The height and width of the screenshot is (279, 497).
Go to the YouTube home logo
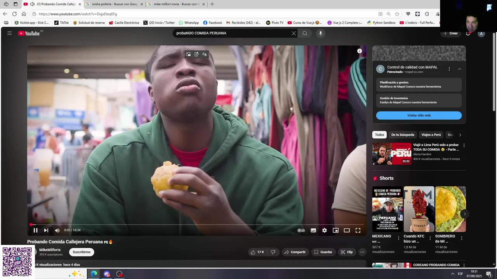(29, 33)
